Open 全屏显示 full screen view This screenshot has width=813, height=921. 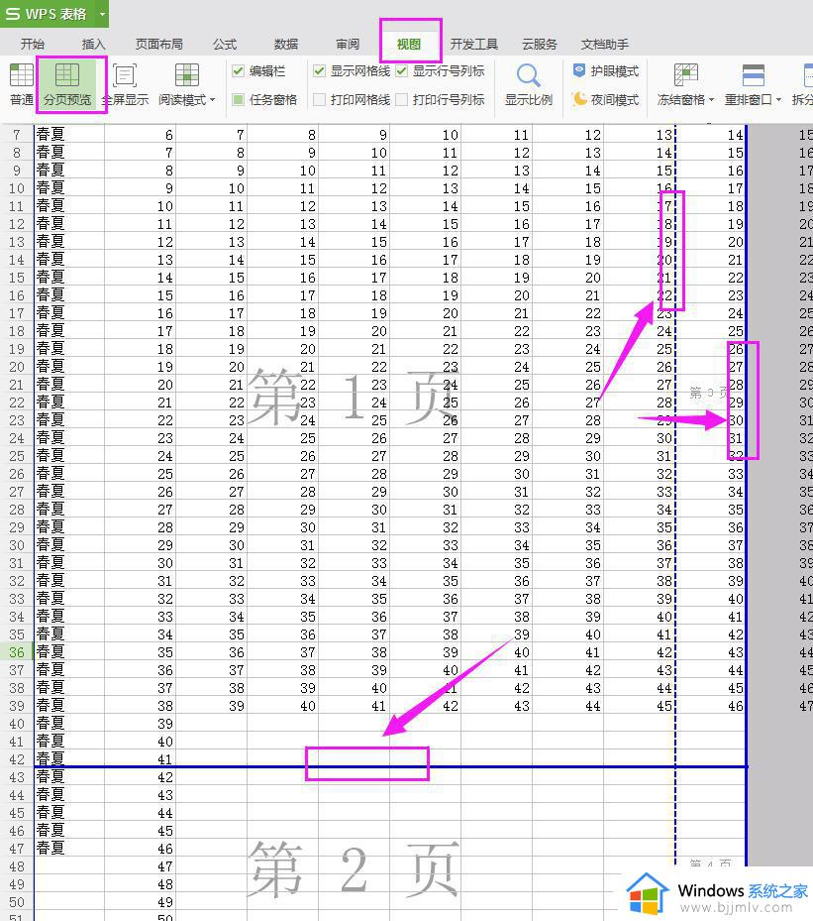click(x=125, y=84)
